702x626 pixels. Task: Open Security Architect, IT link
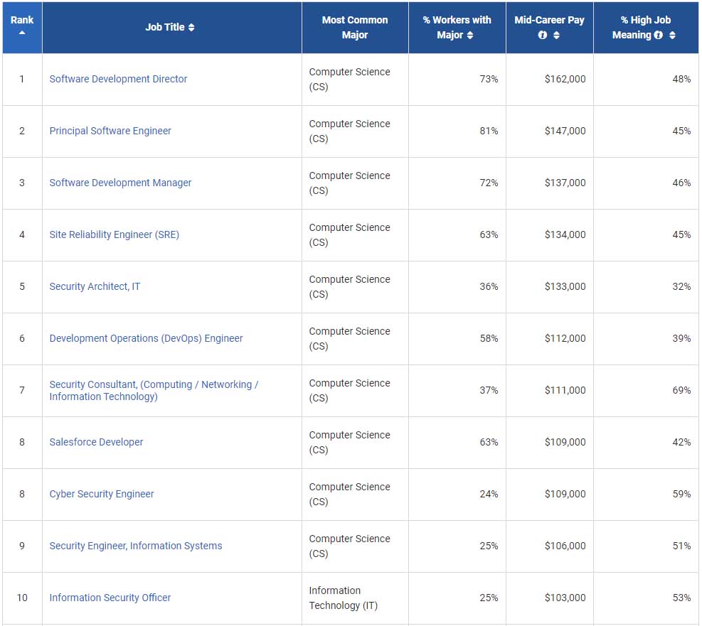[x=95, y=286]
